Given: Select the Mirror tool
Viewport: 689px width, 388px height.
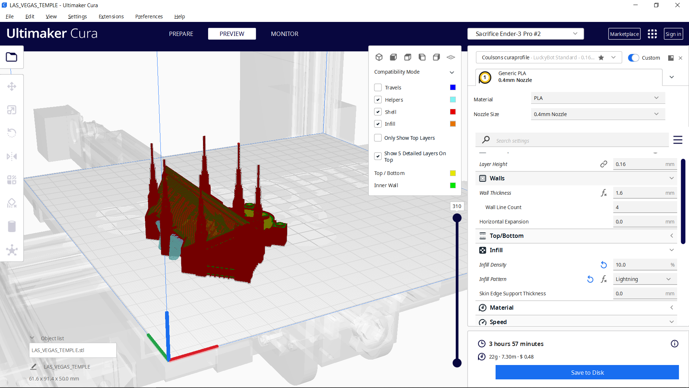Looking at the screenshot, I should 12,156.
